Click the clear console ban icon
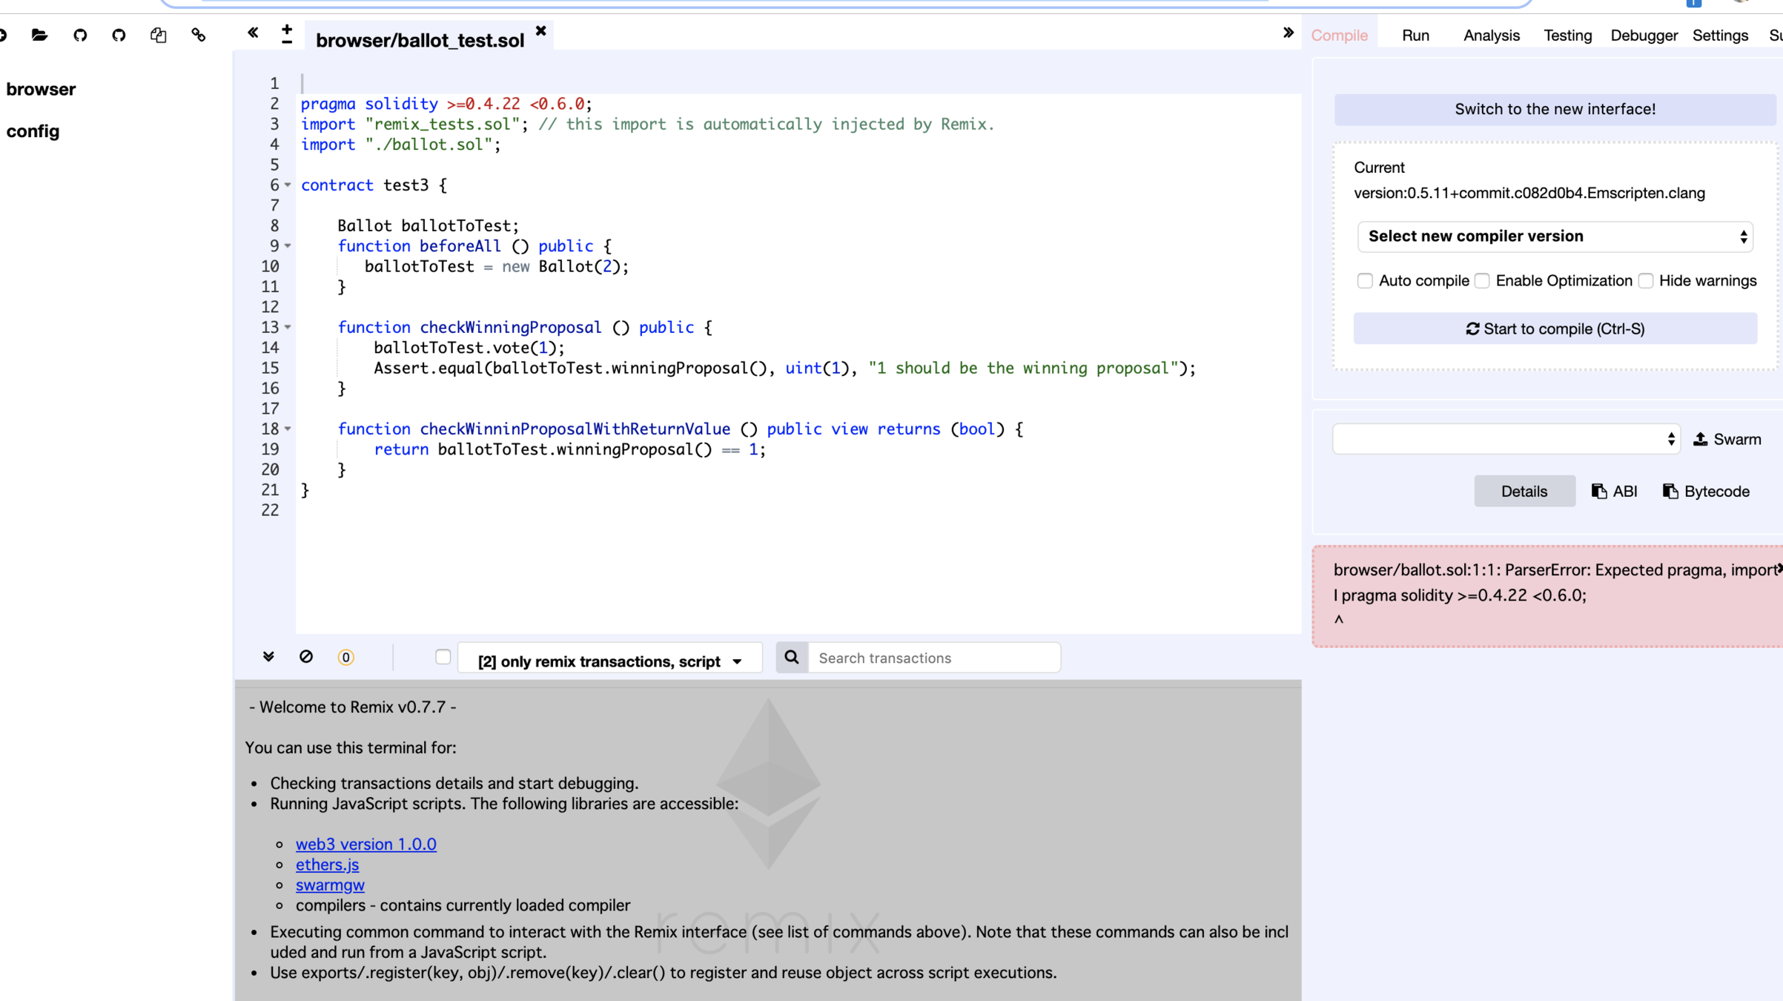The image size is (1783, 1001). coord(306,657)
